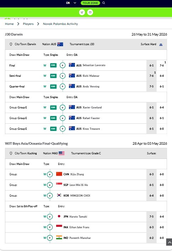Viewport: 172px width, 251px height.
Task: Click hard court surface icon
Action: click(x=161, y=44)
